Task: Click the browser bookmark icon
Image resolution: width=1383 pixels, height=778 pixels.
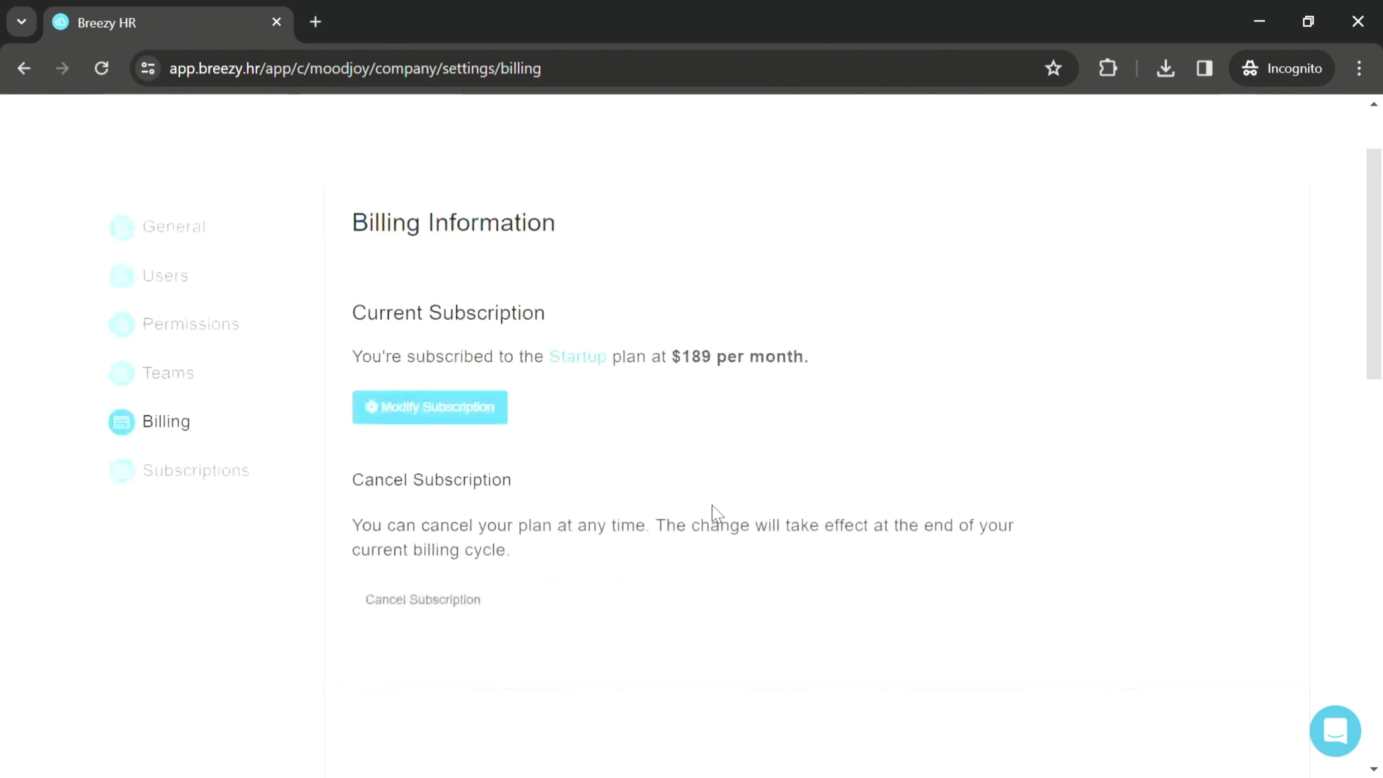Action: [1053, 67]
